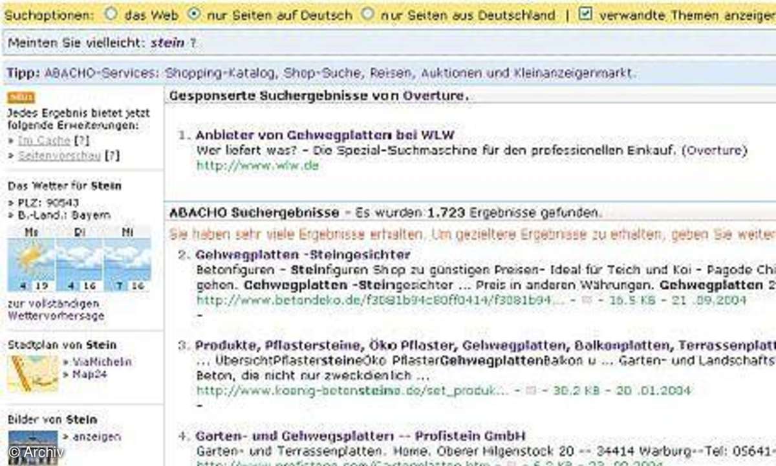Open Map24 city map link
776x466 pixels.
89,374
